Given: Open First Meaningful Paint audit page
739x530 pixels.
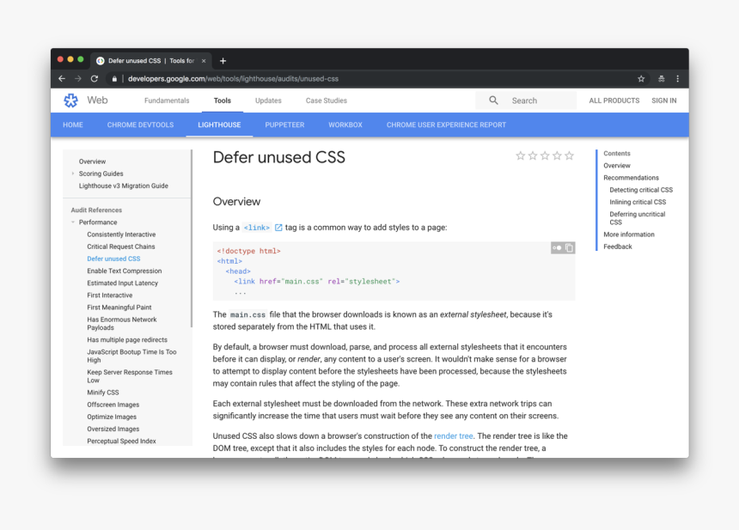Looking at the screenshot, I should [x=119, y=308].
